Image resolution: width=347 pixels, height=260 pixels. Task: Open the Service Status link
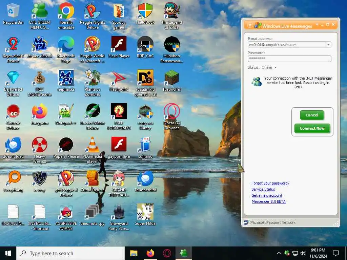[x=263, y=189]
